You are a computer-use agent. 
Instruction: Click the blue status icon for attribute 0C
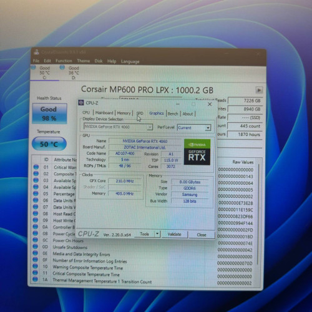tap(36, 240)
